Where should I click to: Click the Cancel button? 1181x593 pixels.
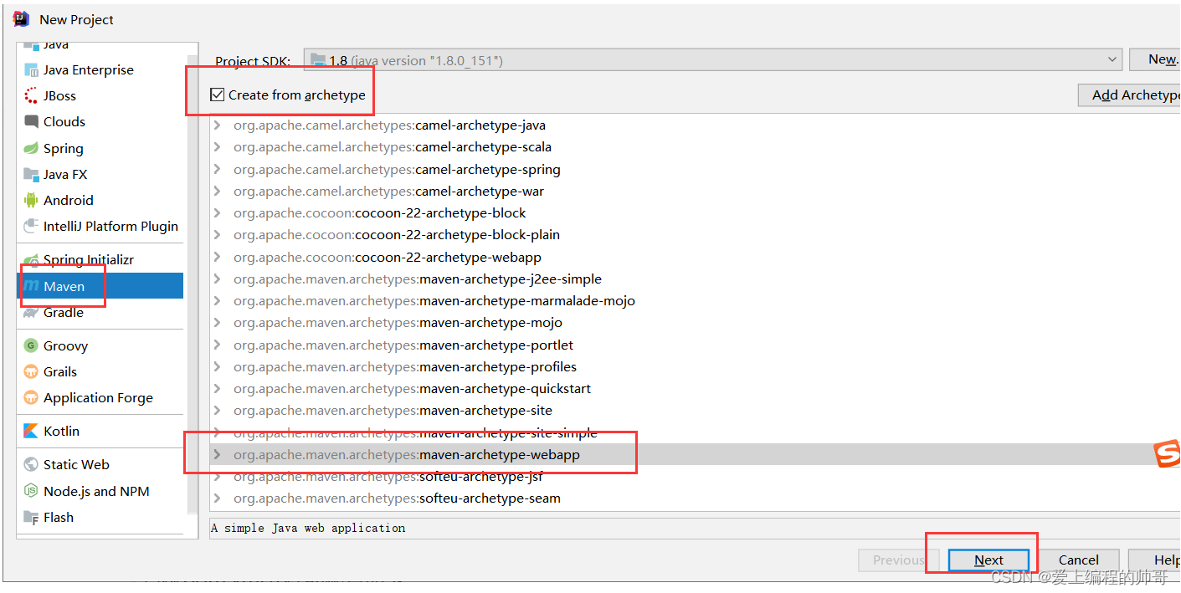click(1078, 560)
